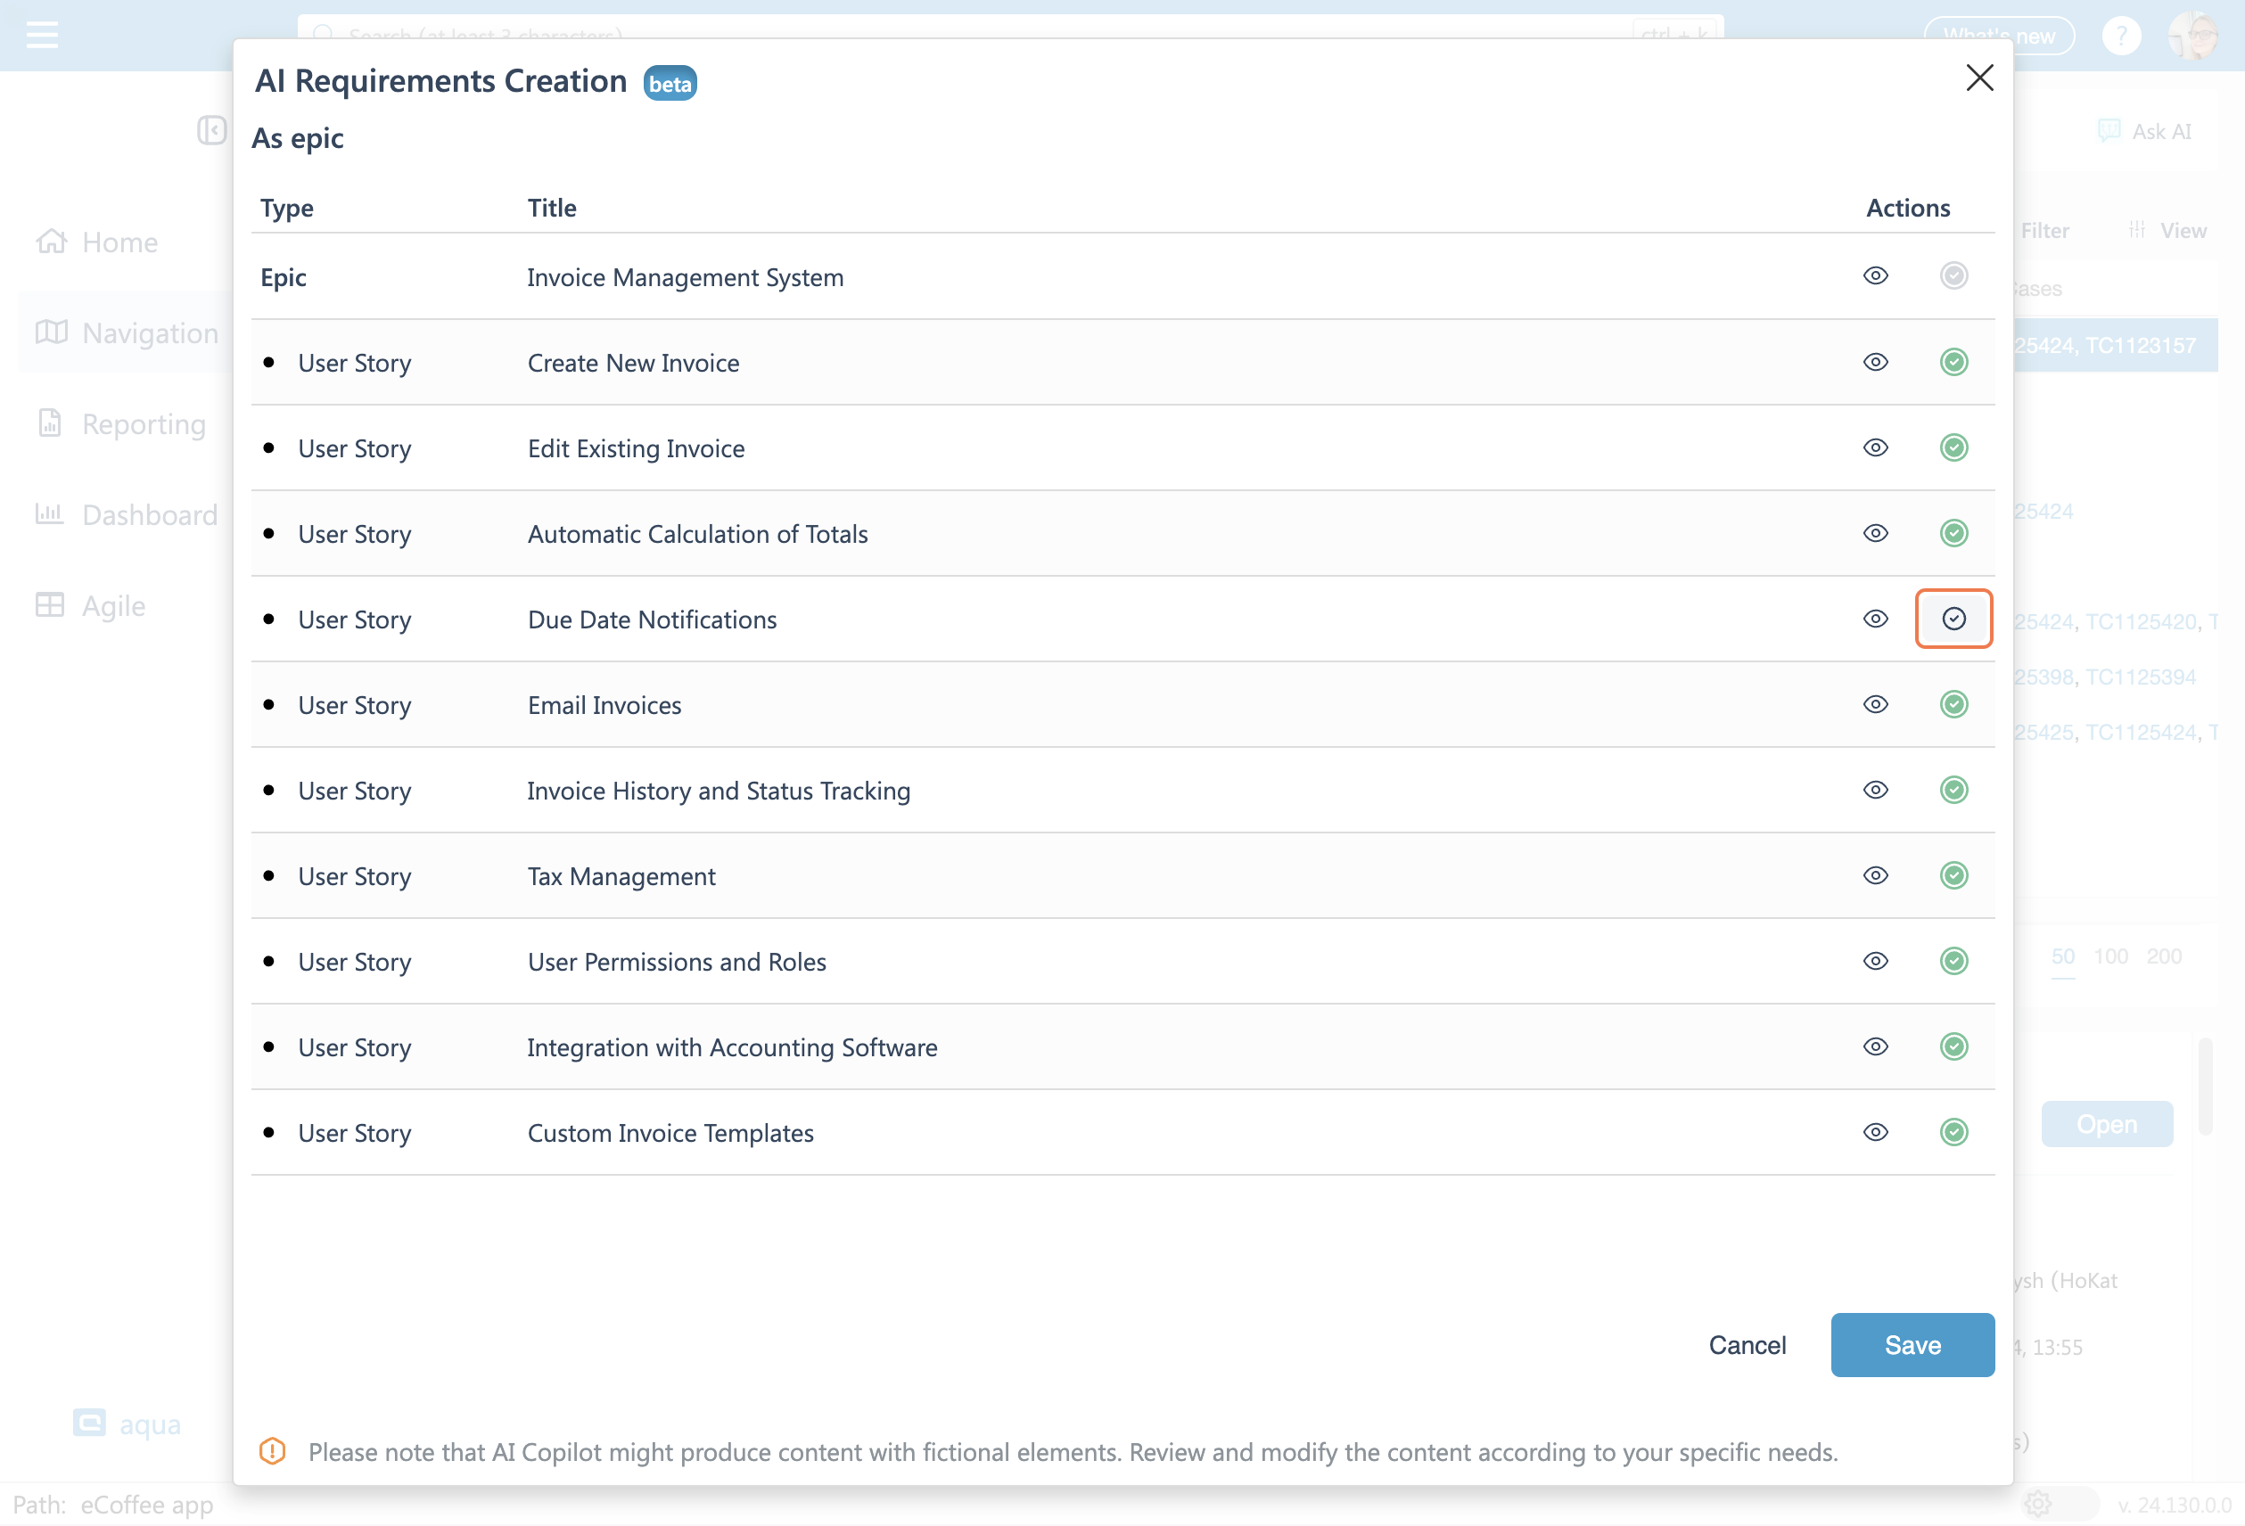Preview the Email Invoices user story
Viewport: 2245px width, 1526px height.
tap(1875, 705)
